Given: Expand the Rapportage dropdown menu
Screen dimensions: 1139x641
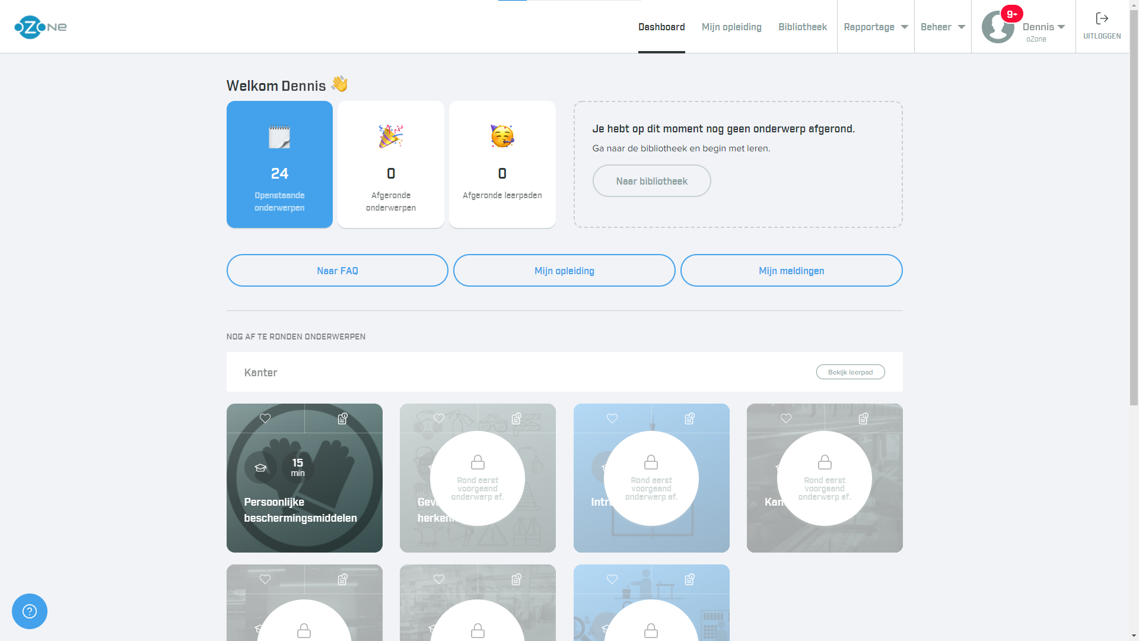Looking at the screenshot, I should click(876, 27).
